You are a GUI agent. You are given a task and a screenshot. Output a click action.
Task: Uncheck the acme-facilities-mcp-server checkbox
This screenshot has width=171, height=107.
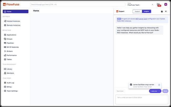click(x=131, y=85)
